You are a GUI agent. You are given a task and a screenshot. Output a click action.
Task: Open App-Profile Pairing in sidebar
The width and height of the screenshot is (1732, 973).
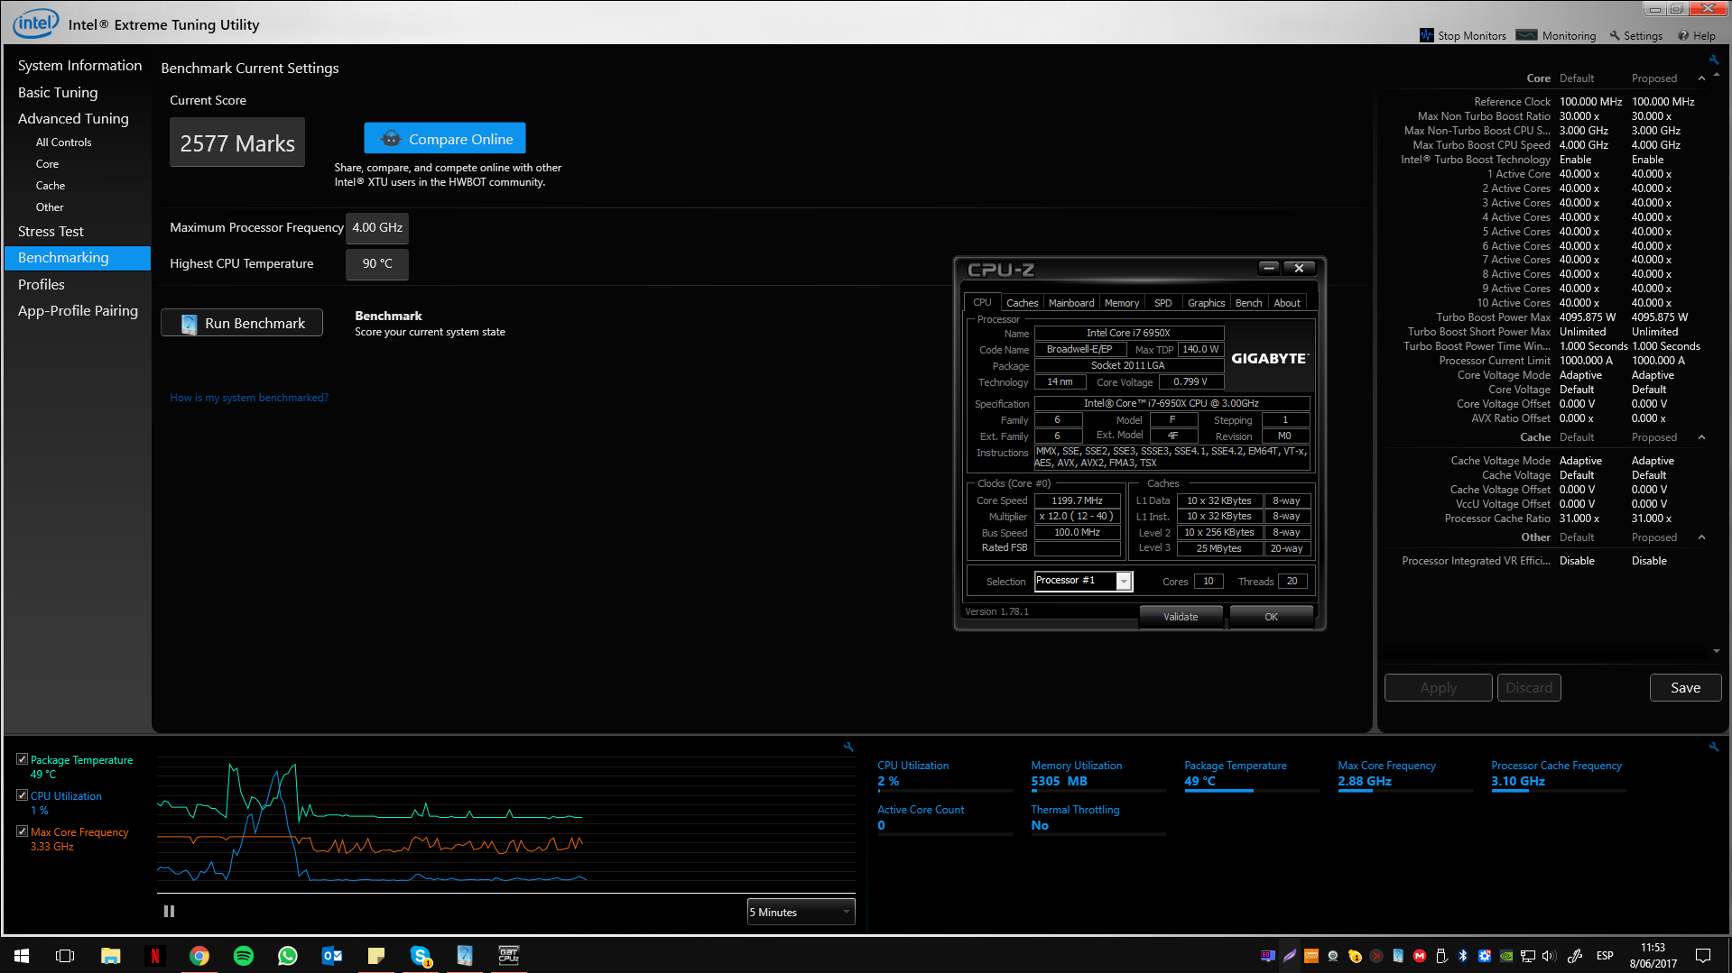(x=78, y=311)
